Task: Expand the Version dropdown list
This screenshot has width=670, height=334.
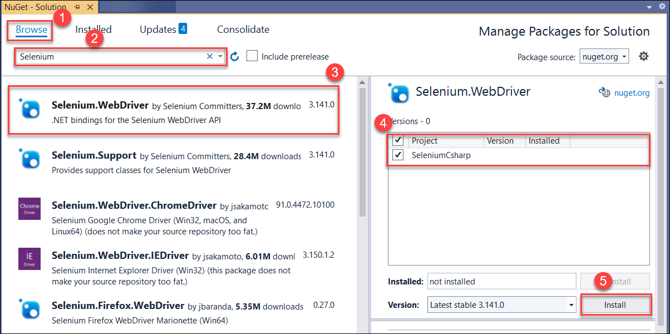Action: click(571, 305)
